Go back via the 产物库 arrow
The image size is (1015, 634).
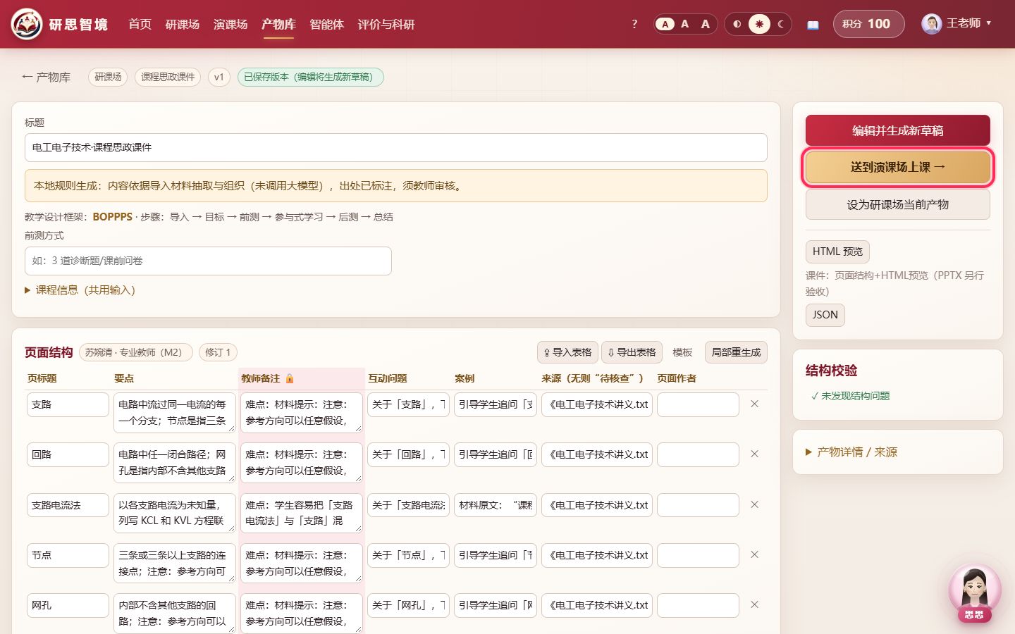tap(46, 77)
